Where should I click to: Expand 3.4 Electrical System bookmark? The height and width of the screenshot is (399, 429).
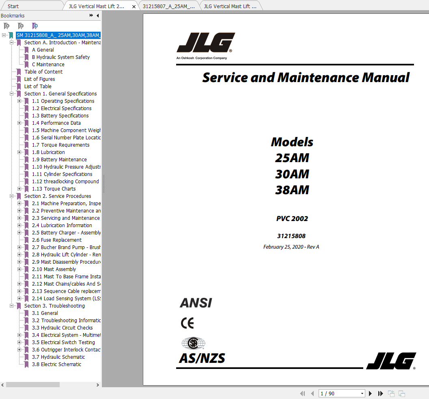point(19,335)
